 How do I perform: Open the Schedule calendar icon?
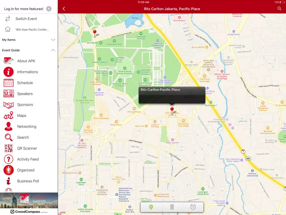point(8,83)
